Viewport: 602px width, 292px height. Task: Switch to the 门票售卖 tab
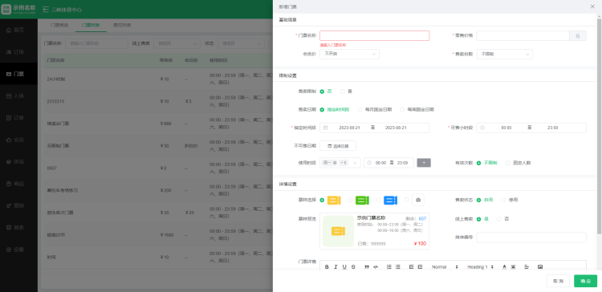(59, 26)
